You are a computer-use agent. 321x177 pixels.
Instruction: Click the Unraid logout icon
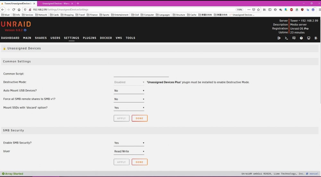279,38
